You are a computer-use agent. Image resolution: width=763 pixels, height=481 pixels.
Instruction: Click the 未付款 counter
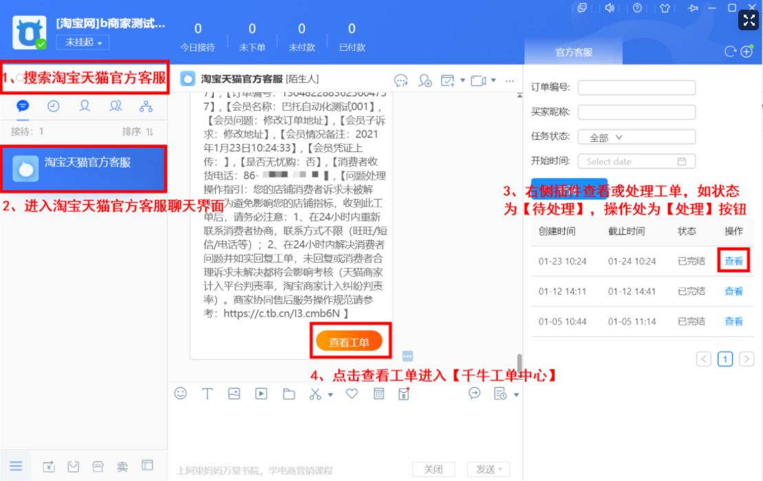click(x=302, y=37)
